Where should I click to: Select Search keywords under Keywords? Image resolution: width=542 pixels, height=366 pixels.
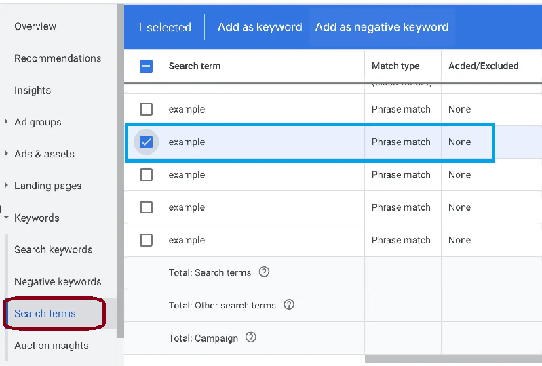click(x=53, y=249)
